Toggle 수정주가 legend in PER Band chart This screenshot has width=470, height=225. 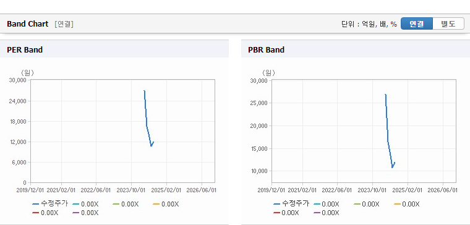coord(50,204)
